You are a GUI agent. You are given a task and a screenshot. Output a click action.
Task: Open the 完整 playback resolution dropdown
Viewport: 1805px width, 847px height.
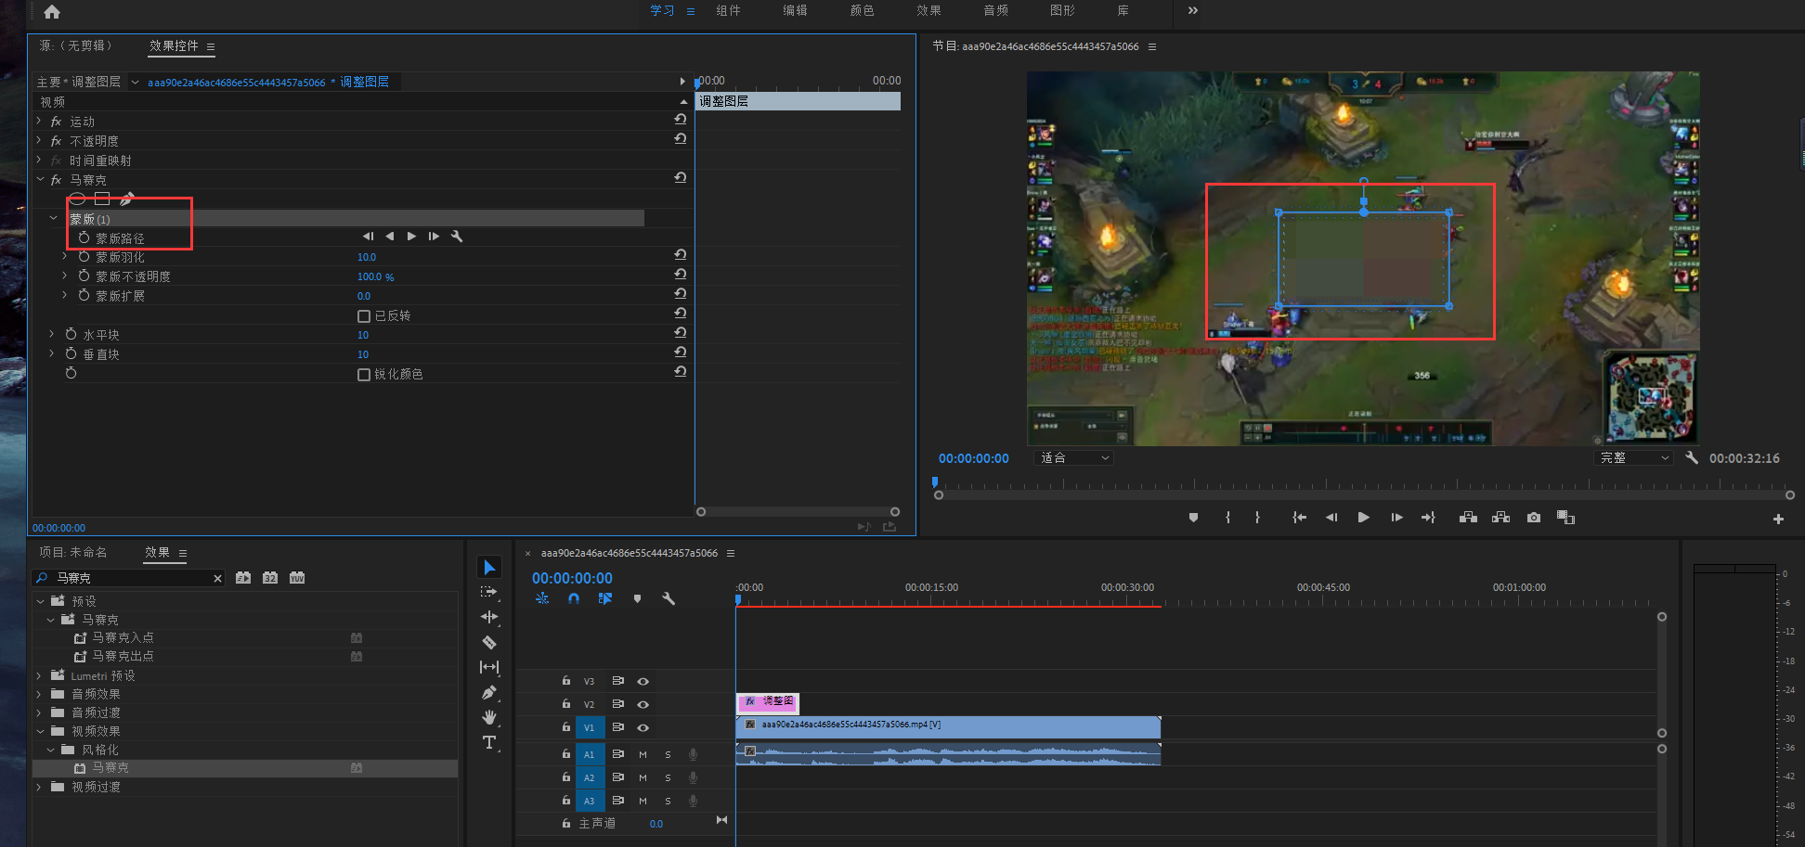pyautogui.click(x=1634, y=457)
